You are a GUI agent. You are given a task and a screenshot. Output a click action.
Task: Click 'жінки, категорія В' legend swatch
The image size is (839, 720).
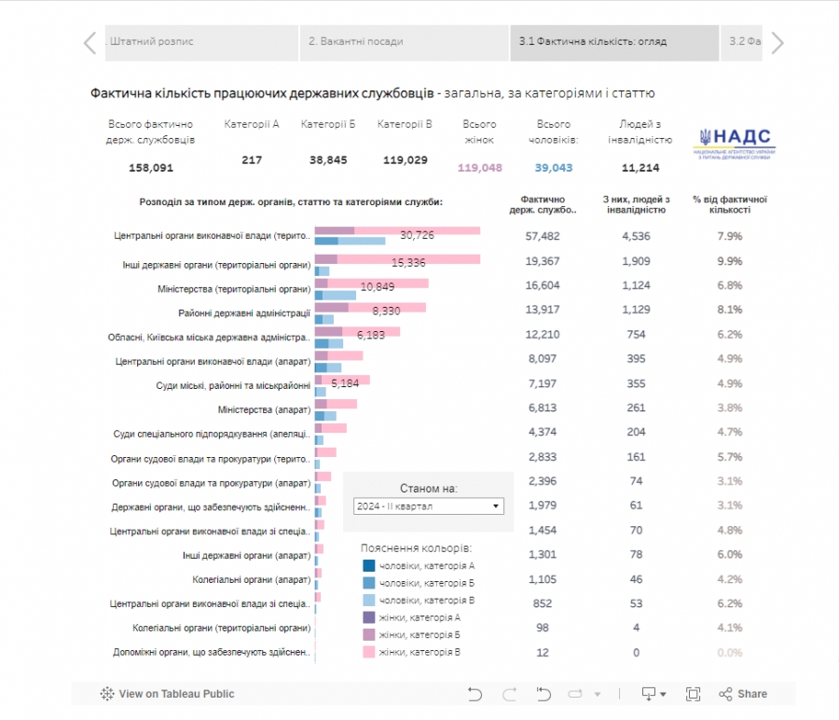point(369,651)
